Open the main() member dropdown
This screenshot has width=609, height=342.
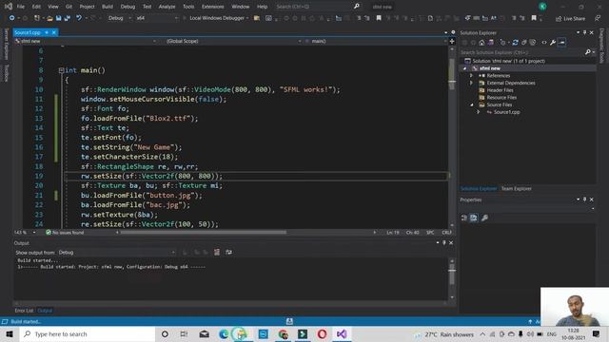[x=375, y=41]
